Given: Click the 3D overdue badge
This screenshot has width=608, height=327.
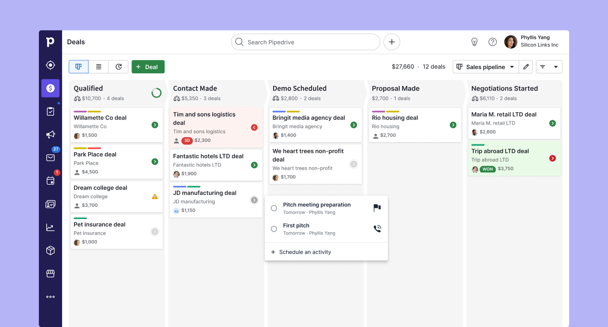Looking at the screenshot, I should (x=187, y=141).
